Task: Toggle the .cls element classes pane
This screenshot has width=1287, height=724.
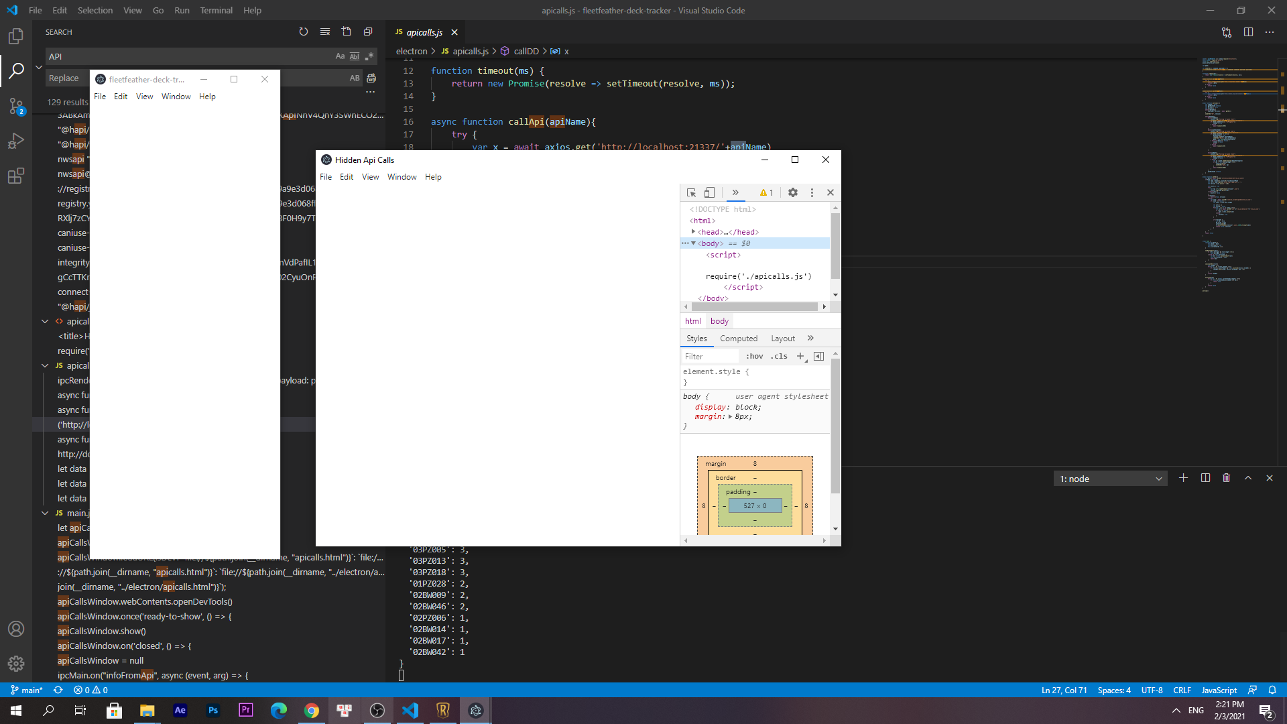Action: click(779, 356)
